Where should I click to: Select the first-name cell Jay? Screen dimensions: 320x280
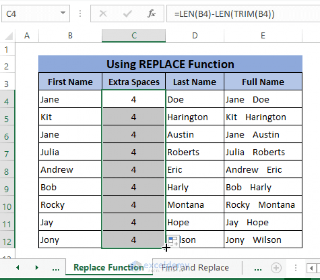70,222
